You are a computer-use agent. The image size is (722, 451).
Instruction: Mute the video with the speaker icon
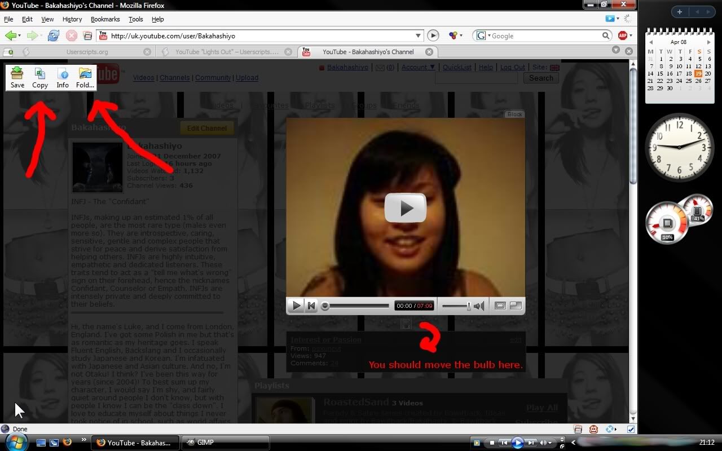click(x=479, y=306)
